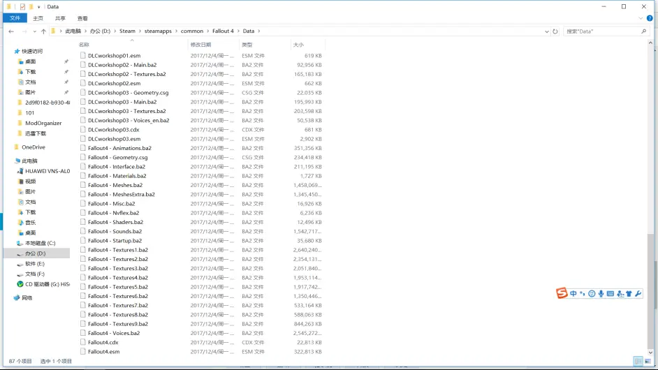This screenshot has height=370, width=658.
Task: Open the Help question mark icon
Action: (650, 18)
